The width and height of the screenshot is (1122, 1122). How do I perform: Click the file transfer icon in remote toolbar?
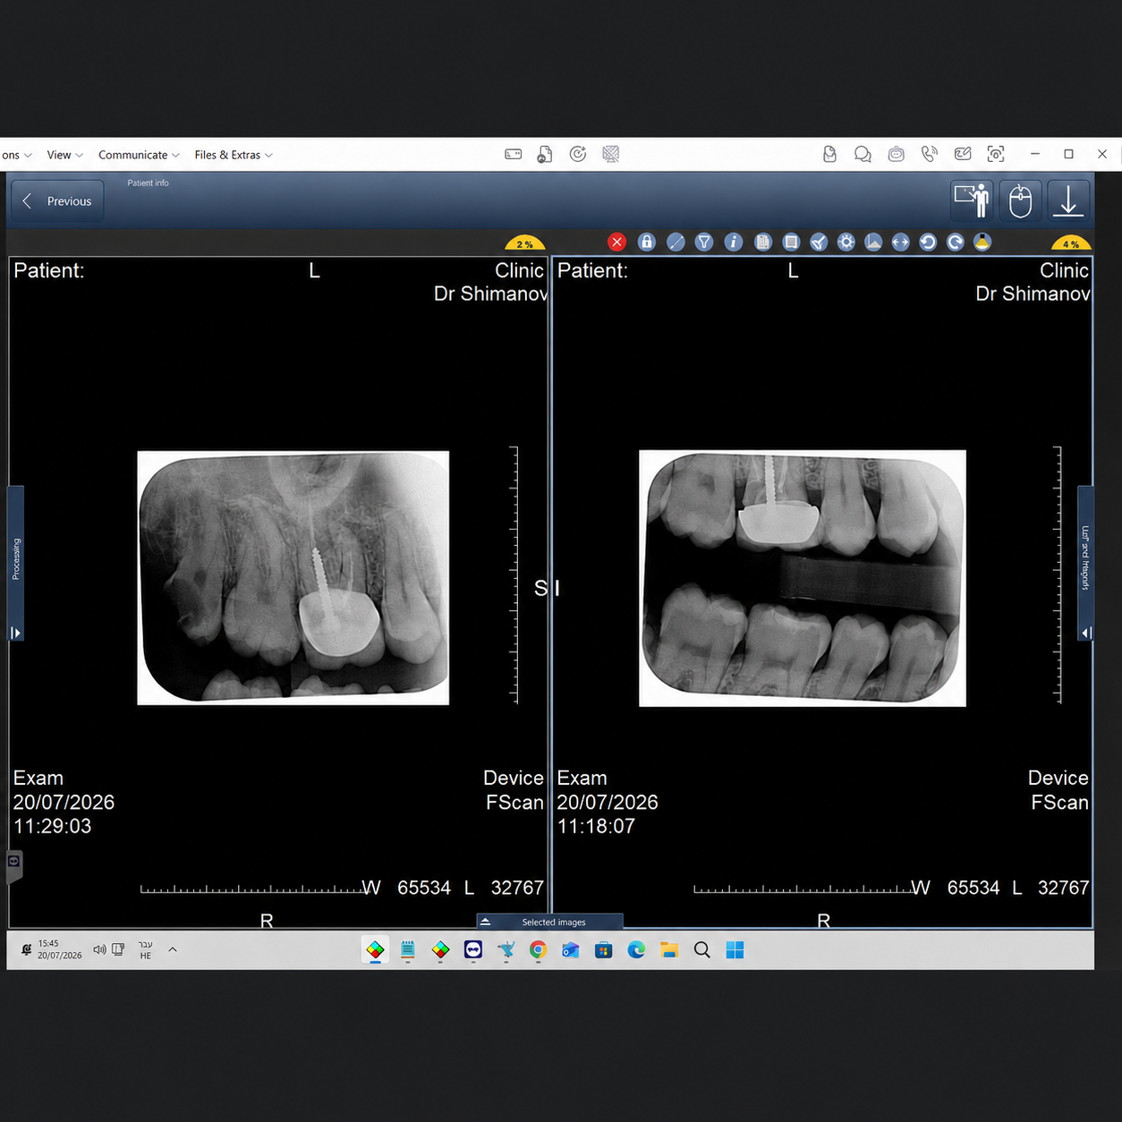(x=545, y=155)
